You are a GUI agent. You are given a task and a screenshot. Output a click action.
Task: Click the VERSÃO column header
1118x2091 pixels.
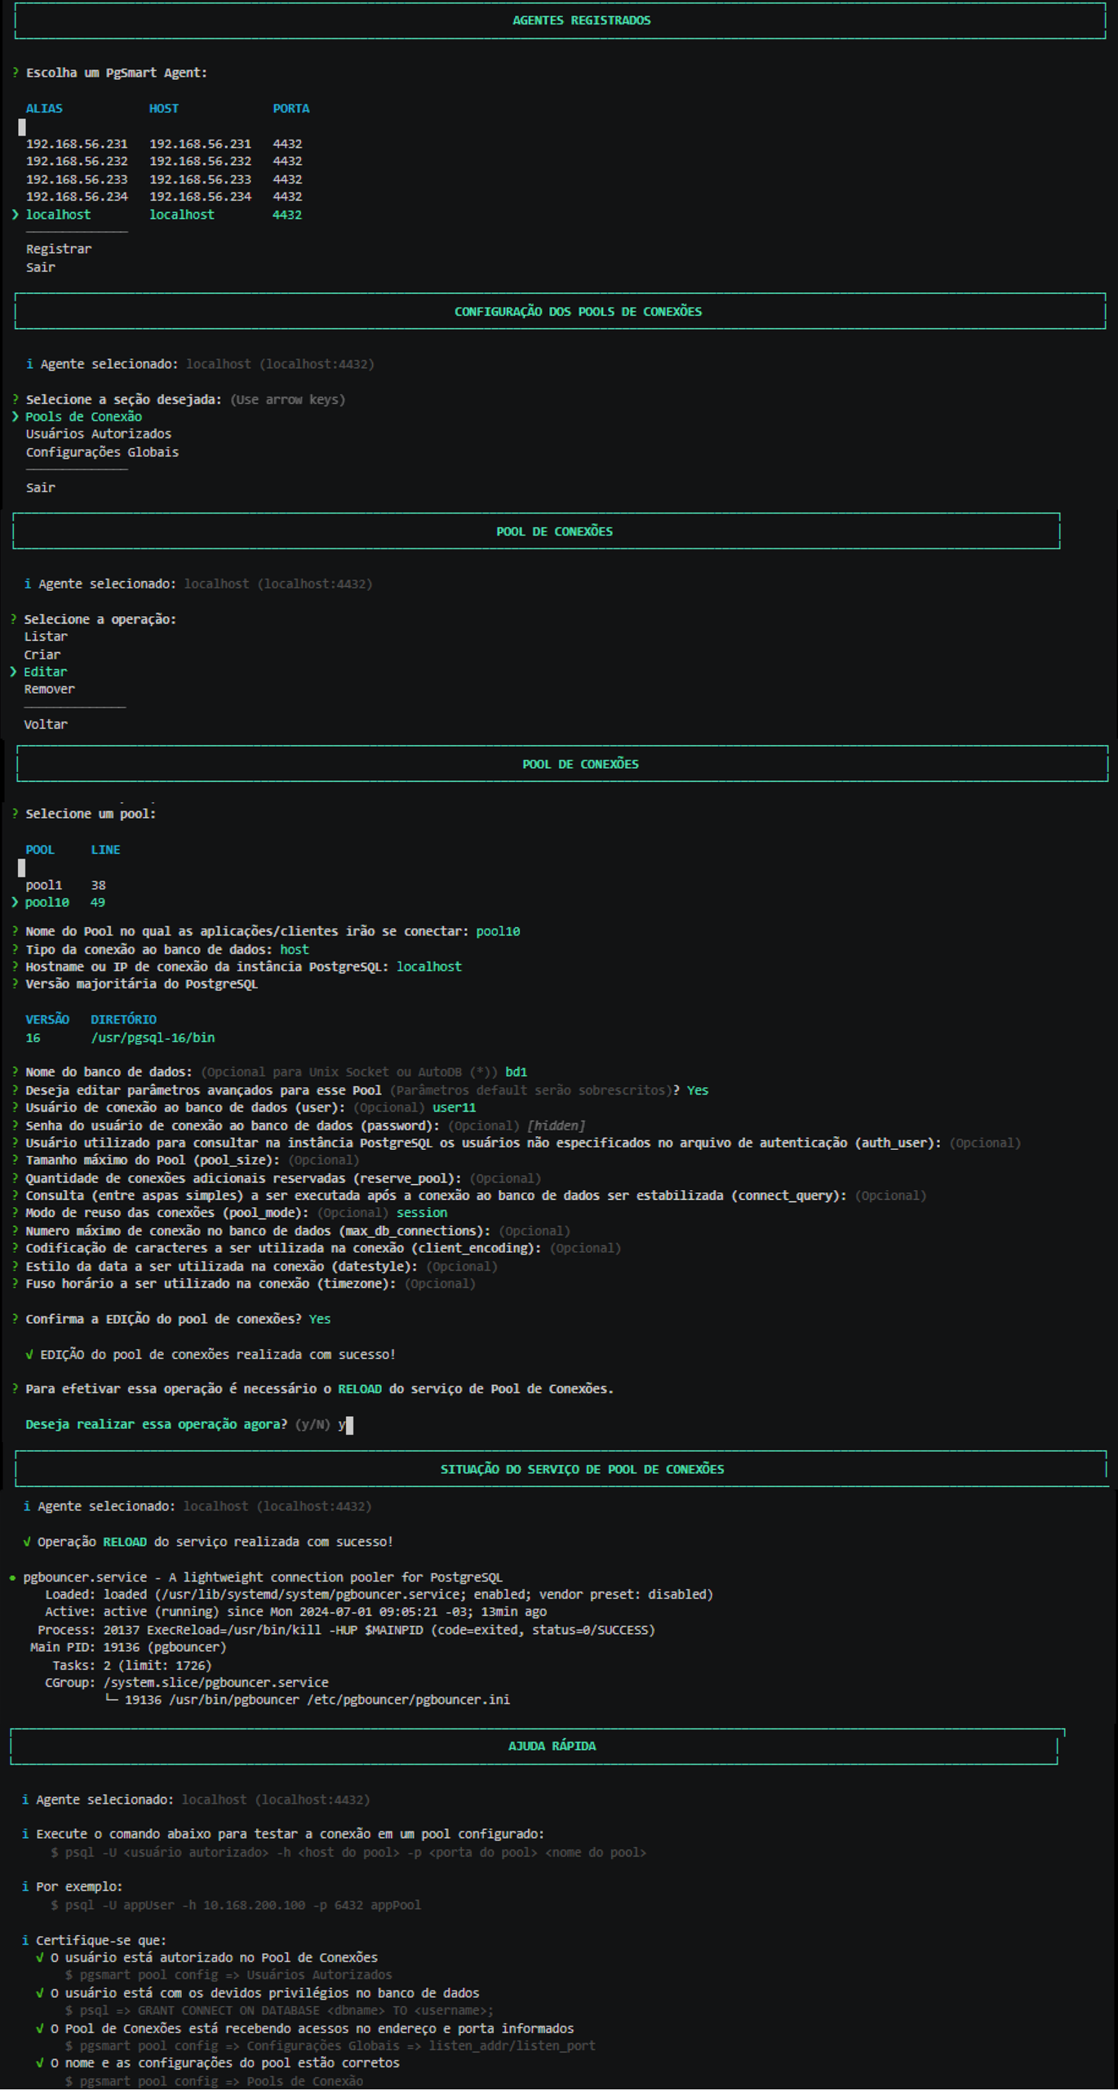click(47, 1019)
